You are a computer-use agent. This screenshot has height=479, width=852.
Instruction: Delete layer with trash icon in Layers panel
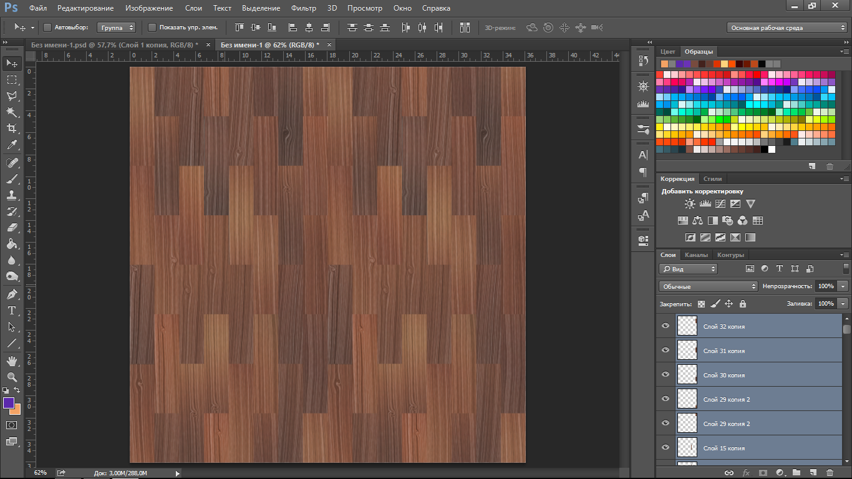click(x=830, y=473)
